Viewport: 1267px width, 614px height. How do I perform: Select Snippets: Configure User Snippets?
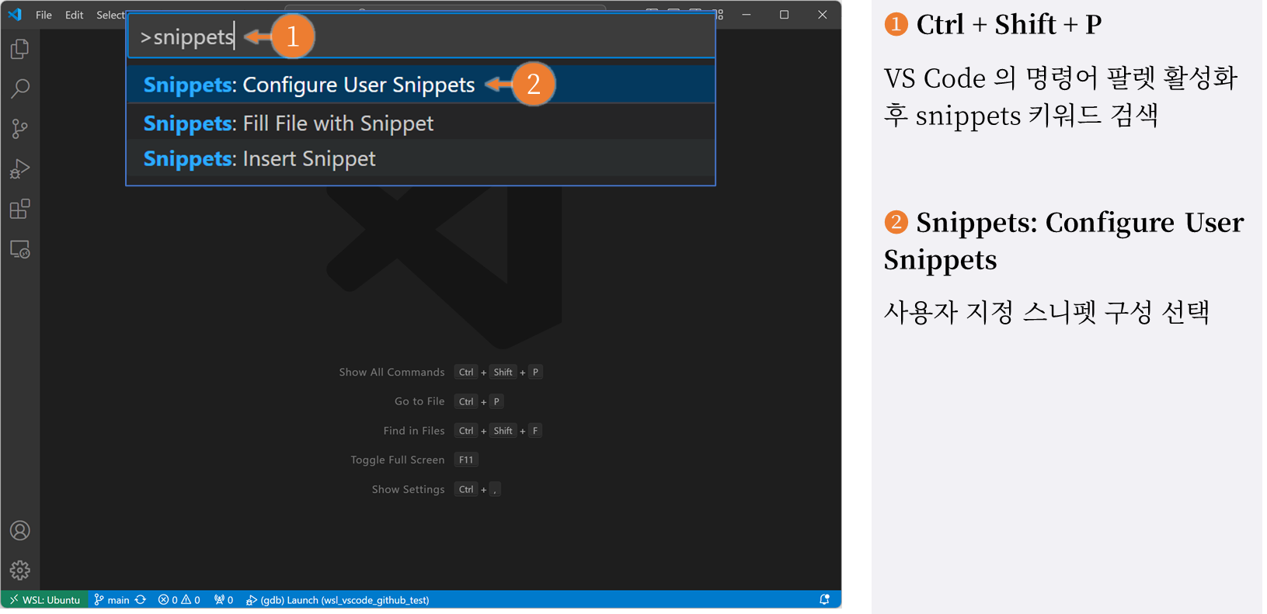(x=421, y=85)
